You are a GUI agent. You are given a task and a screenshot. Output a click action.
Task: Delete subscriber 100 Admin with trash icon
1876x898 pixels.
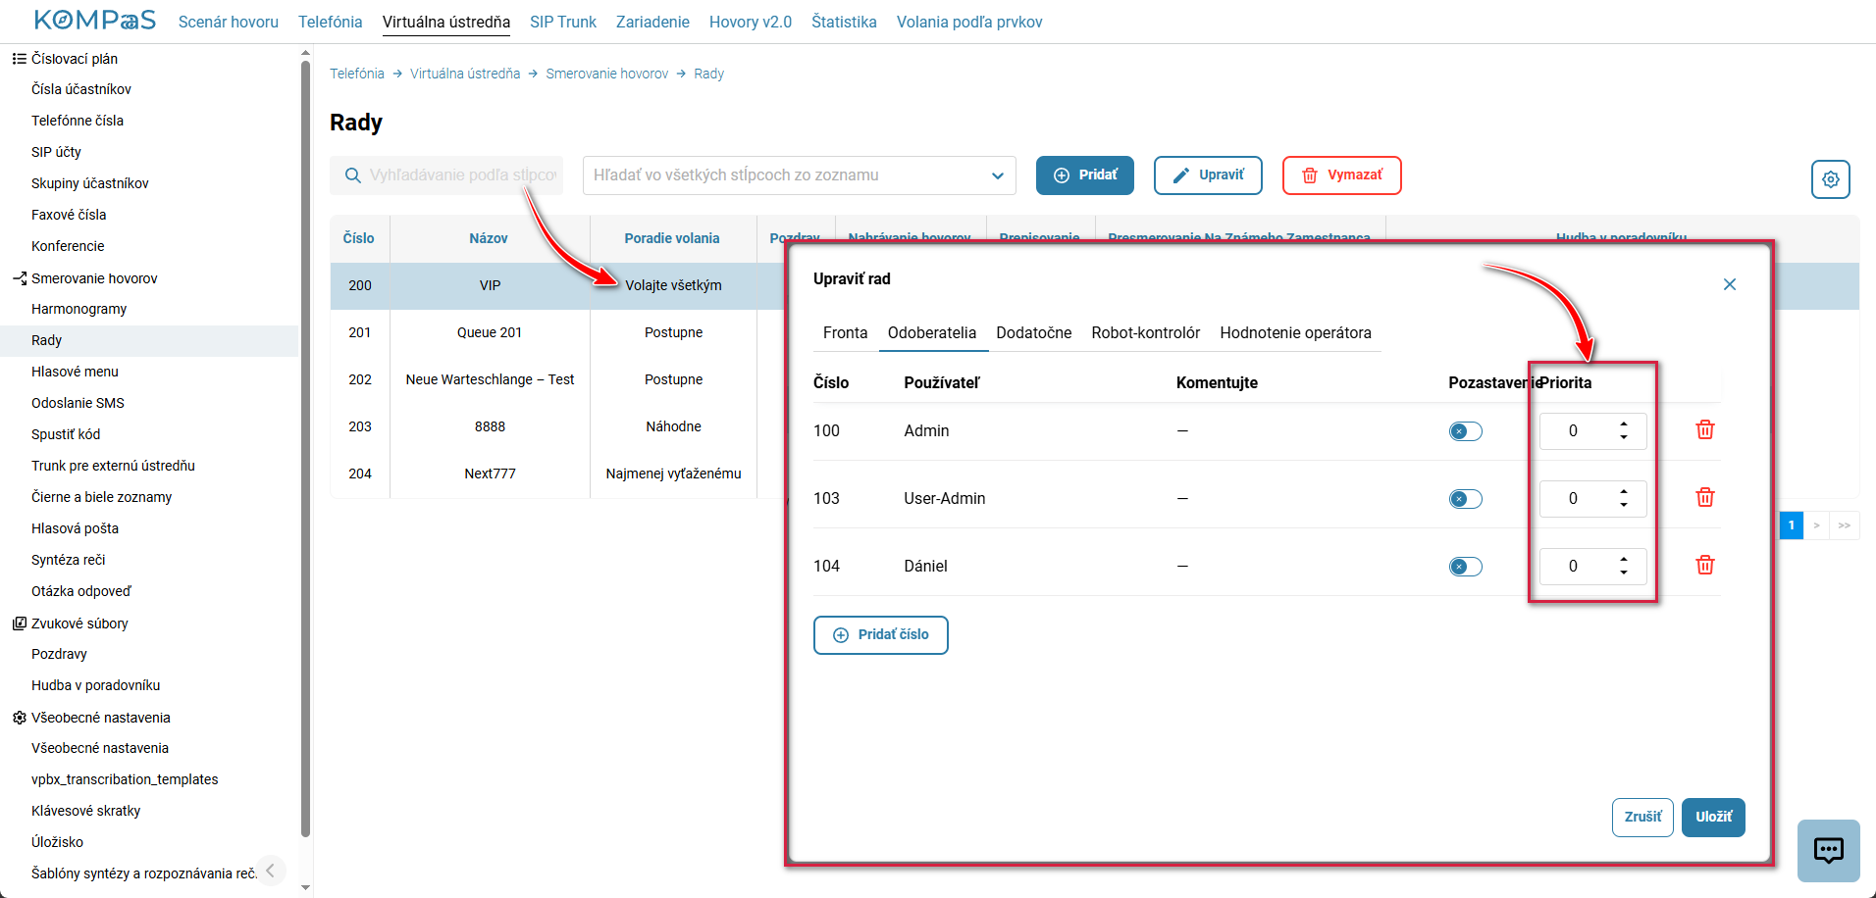(x=1705, y=429)
